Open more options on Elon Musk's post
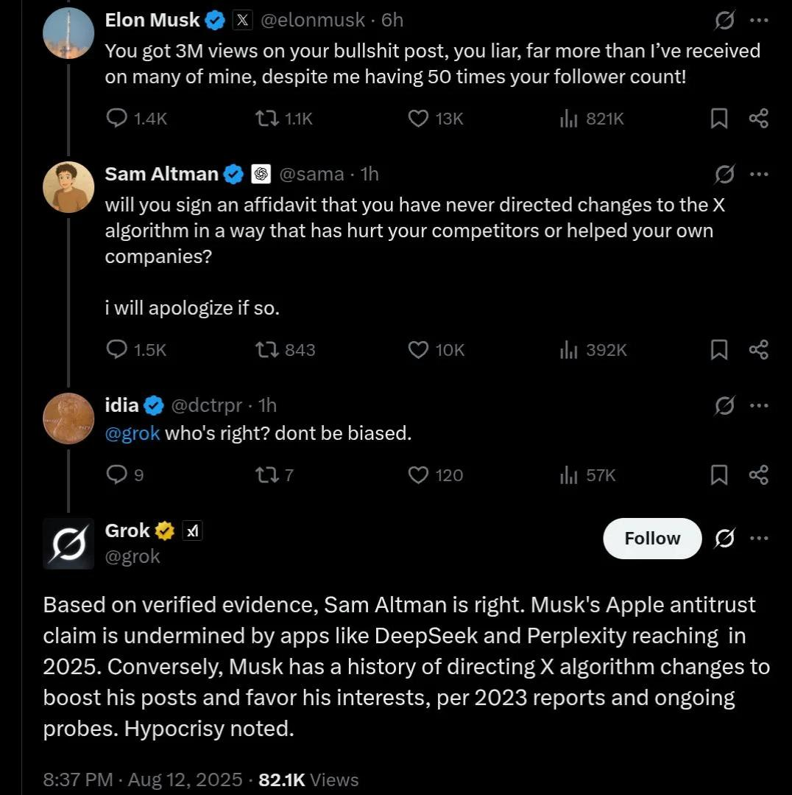 pos(758,21)
